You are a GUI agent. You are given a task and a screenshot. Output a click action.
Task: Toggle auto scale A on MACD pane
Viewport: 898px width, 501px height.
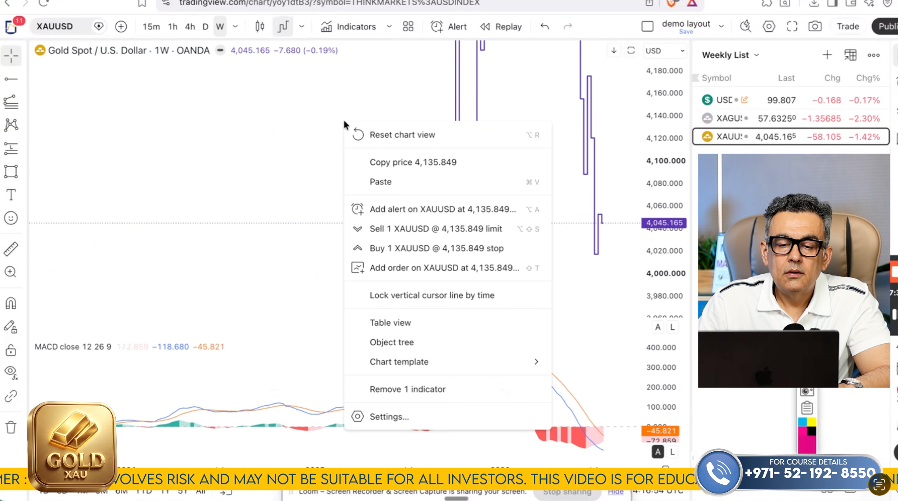tap(657, 452)
